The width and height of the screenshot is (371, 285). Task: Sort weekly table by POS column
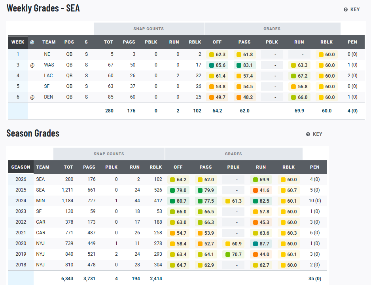(69, 42)
